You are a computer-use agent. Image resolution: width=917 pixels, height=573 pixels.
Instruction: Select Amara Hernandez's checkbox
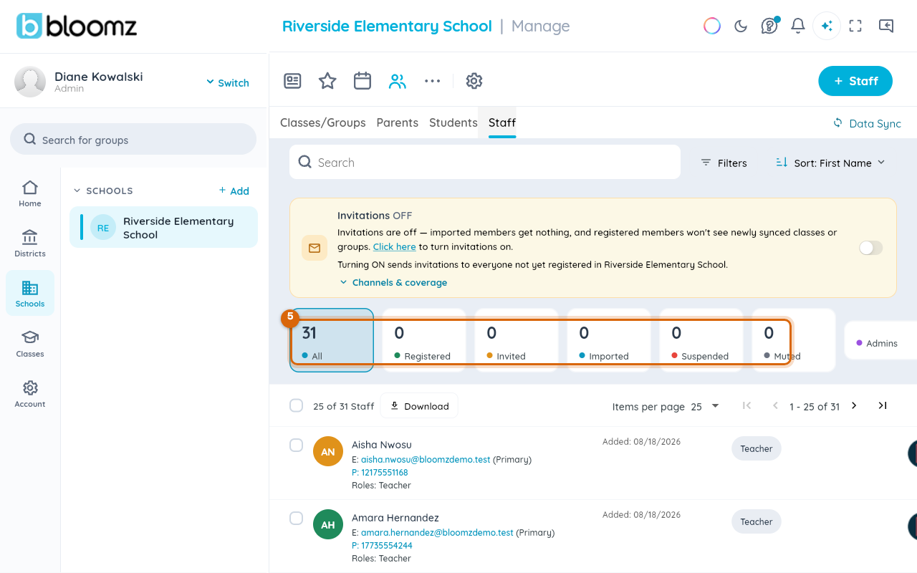[296, 518]
